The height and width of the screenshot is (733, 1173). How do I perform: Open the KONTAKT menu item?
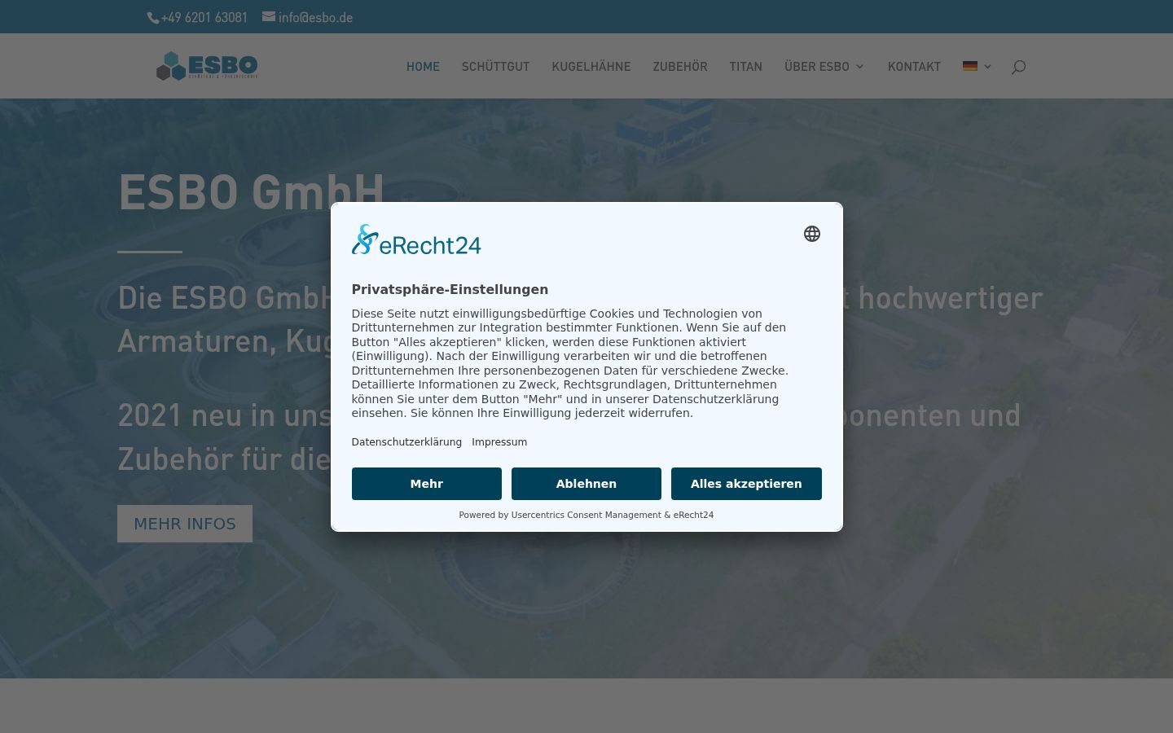[914, 66]
